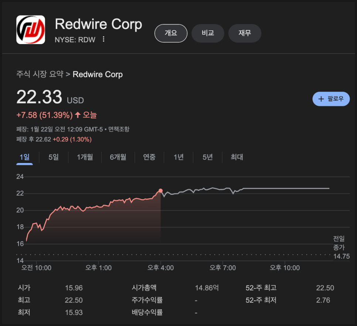Click the 오후 10:00 time axis label
Screen dimensions: 357x326
pyautogui.click(x=285, y=268)
